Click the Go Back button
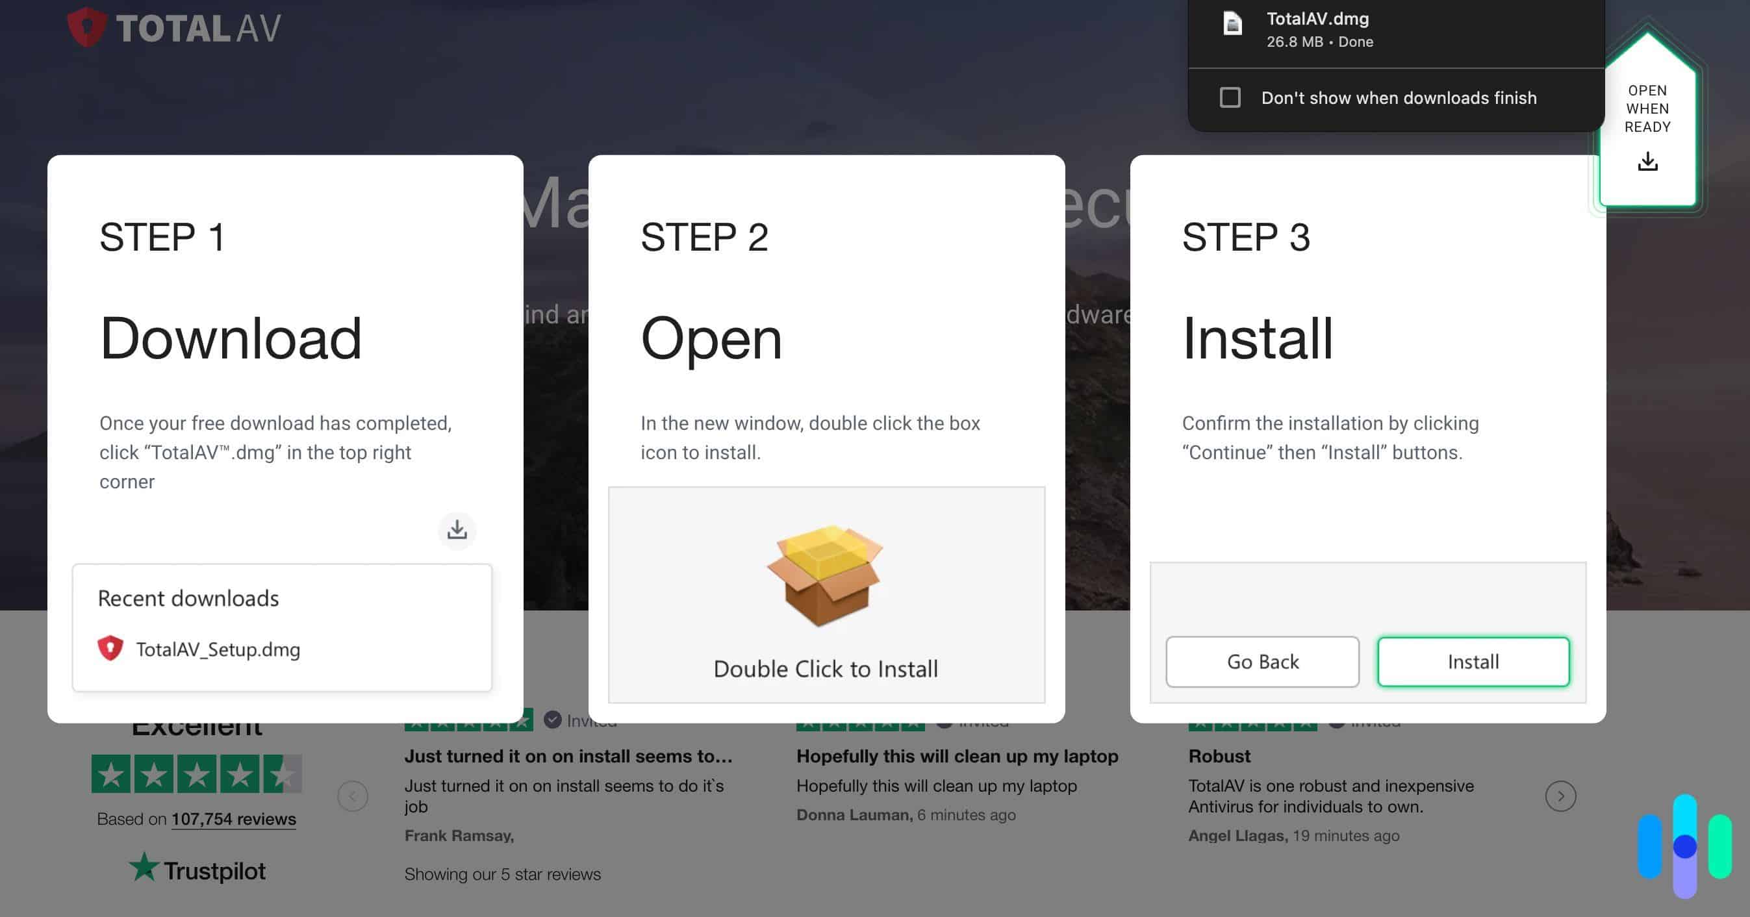Image resolution: width=1750 pixels, height=917 pixels. 1262,661
